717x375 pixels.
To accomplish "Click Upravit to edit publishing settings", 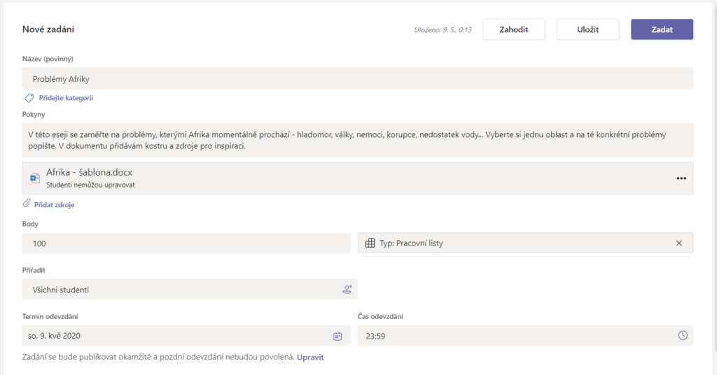I will 310,358.
